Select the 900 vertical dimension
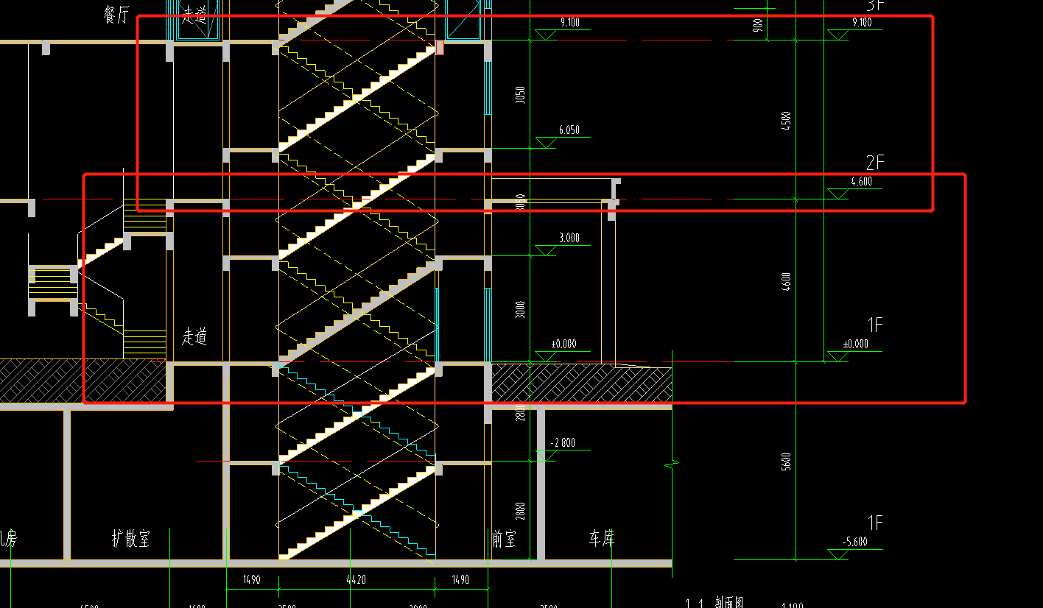1043x608 pixels. [x=758, y=26]
